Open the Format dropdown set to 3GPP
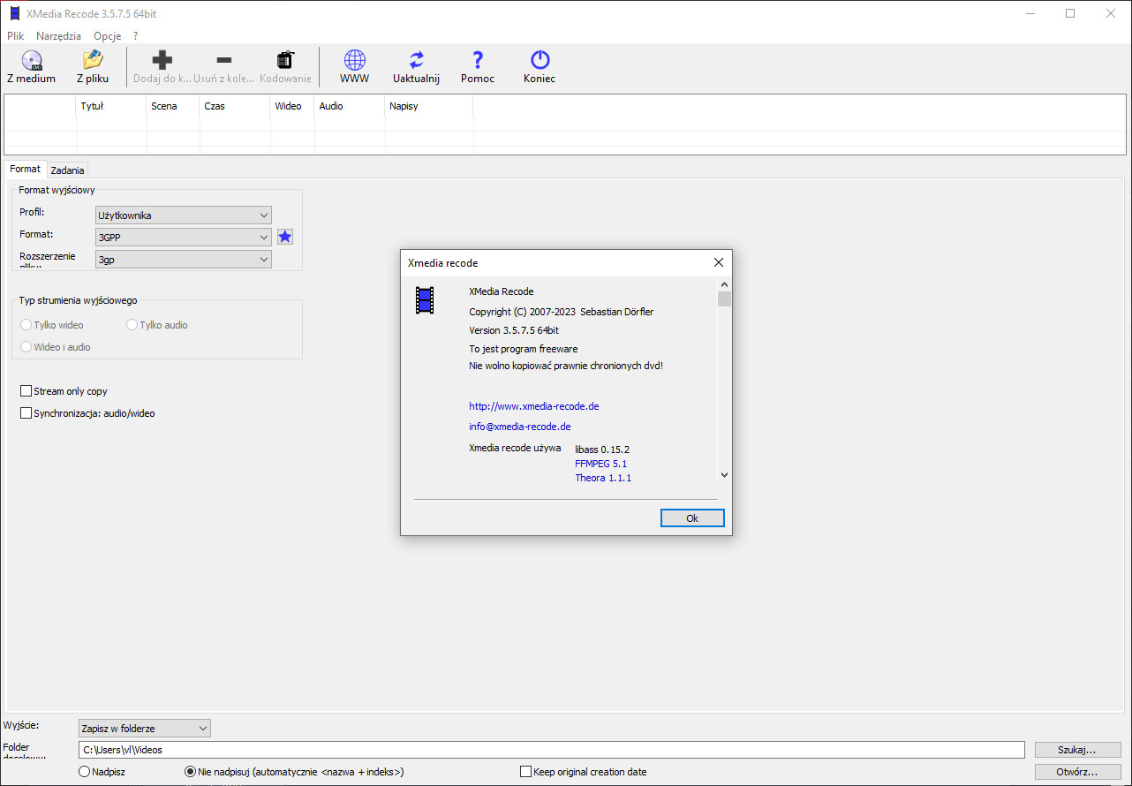This screenshot has height=786, width=1132. (x=184, y=238)
